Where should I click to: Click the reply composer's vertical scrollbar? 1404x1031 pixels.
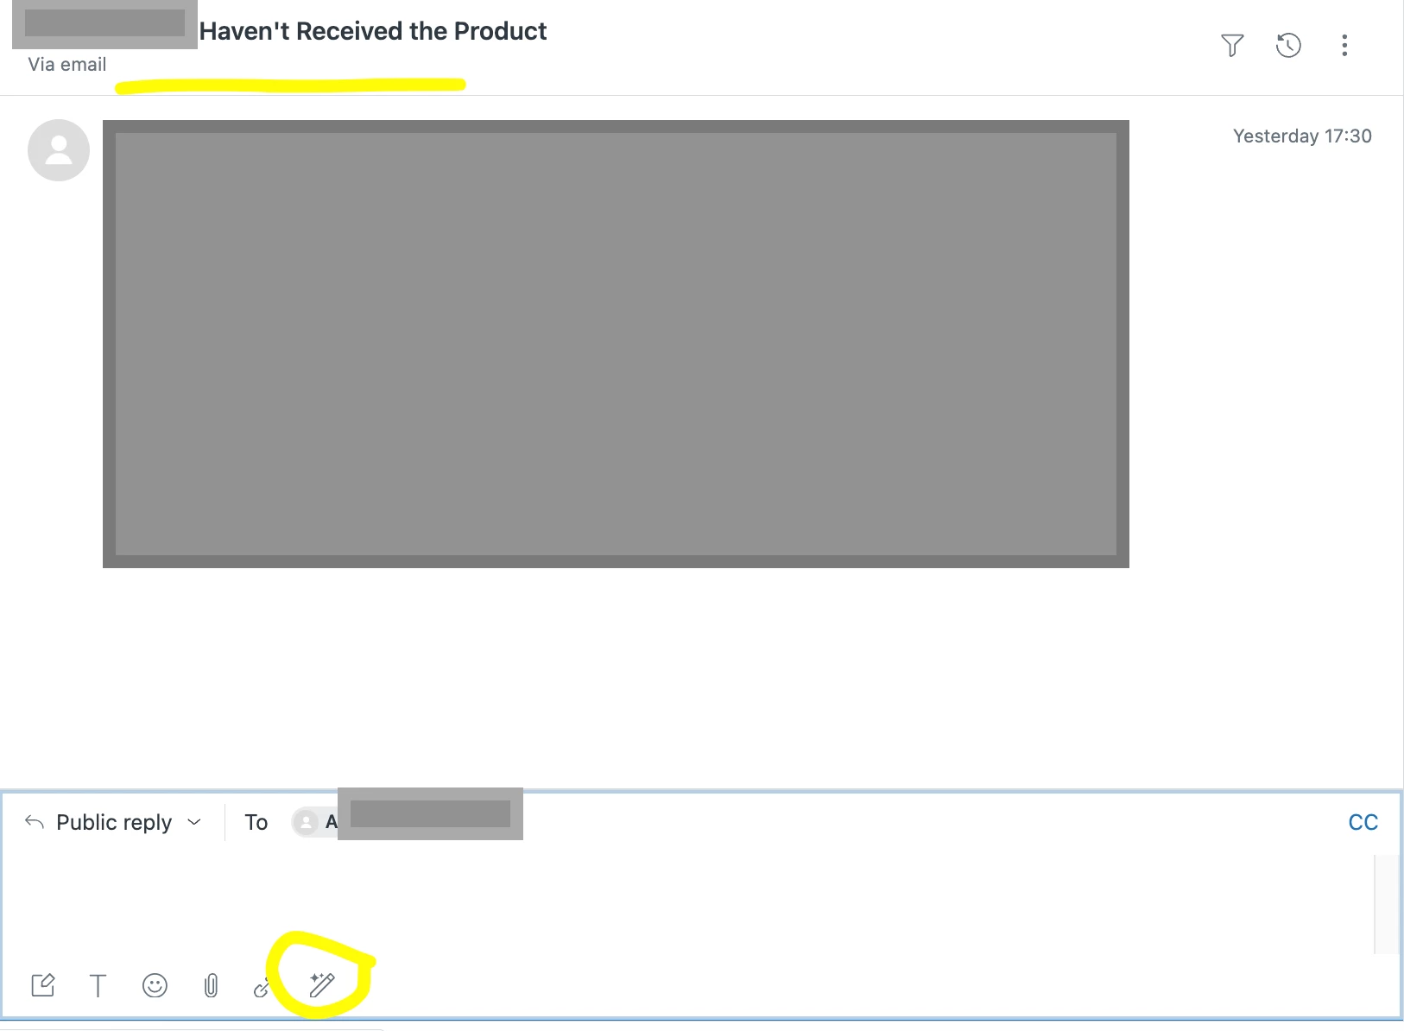(x=1386, y=904)
